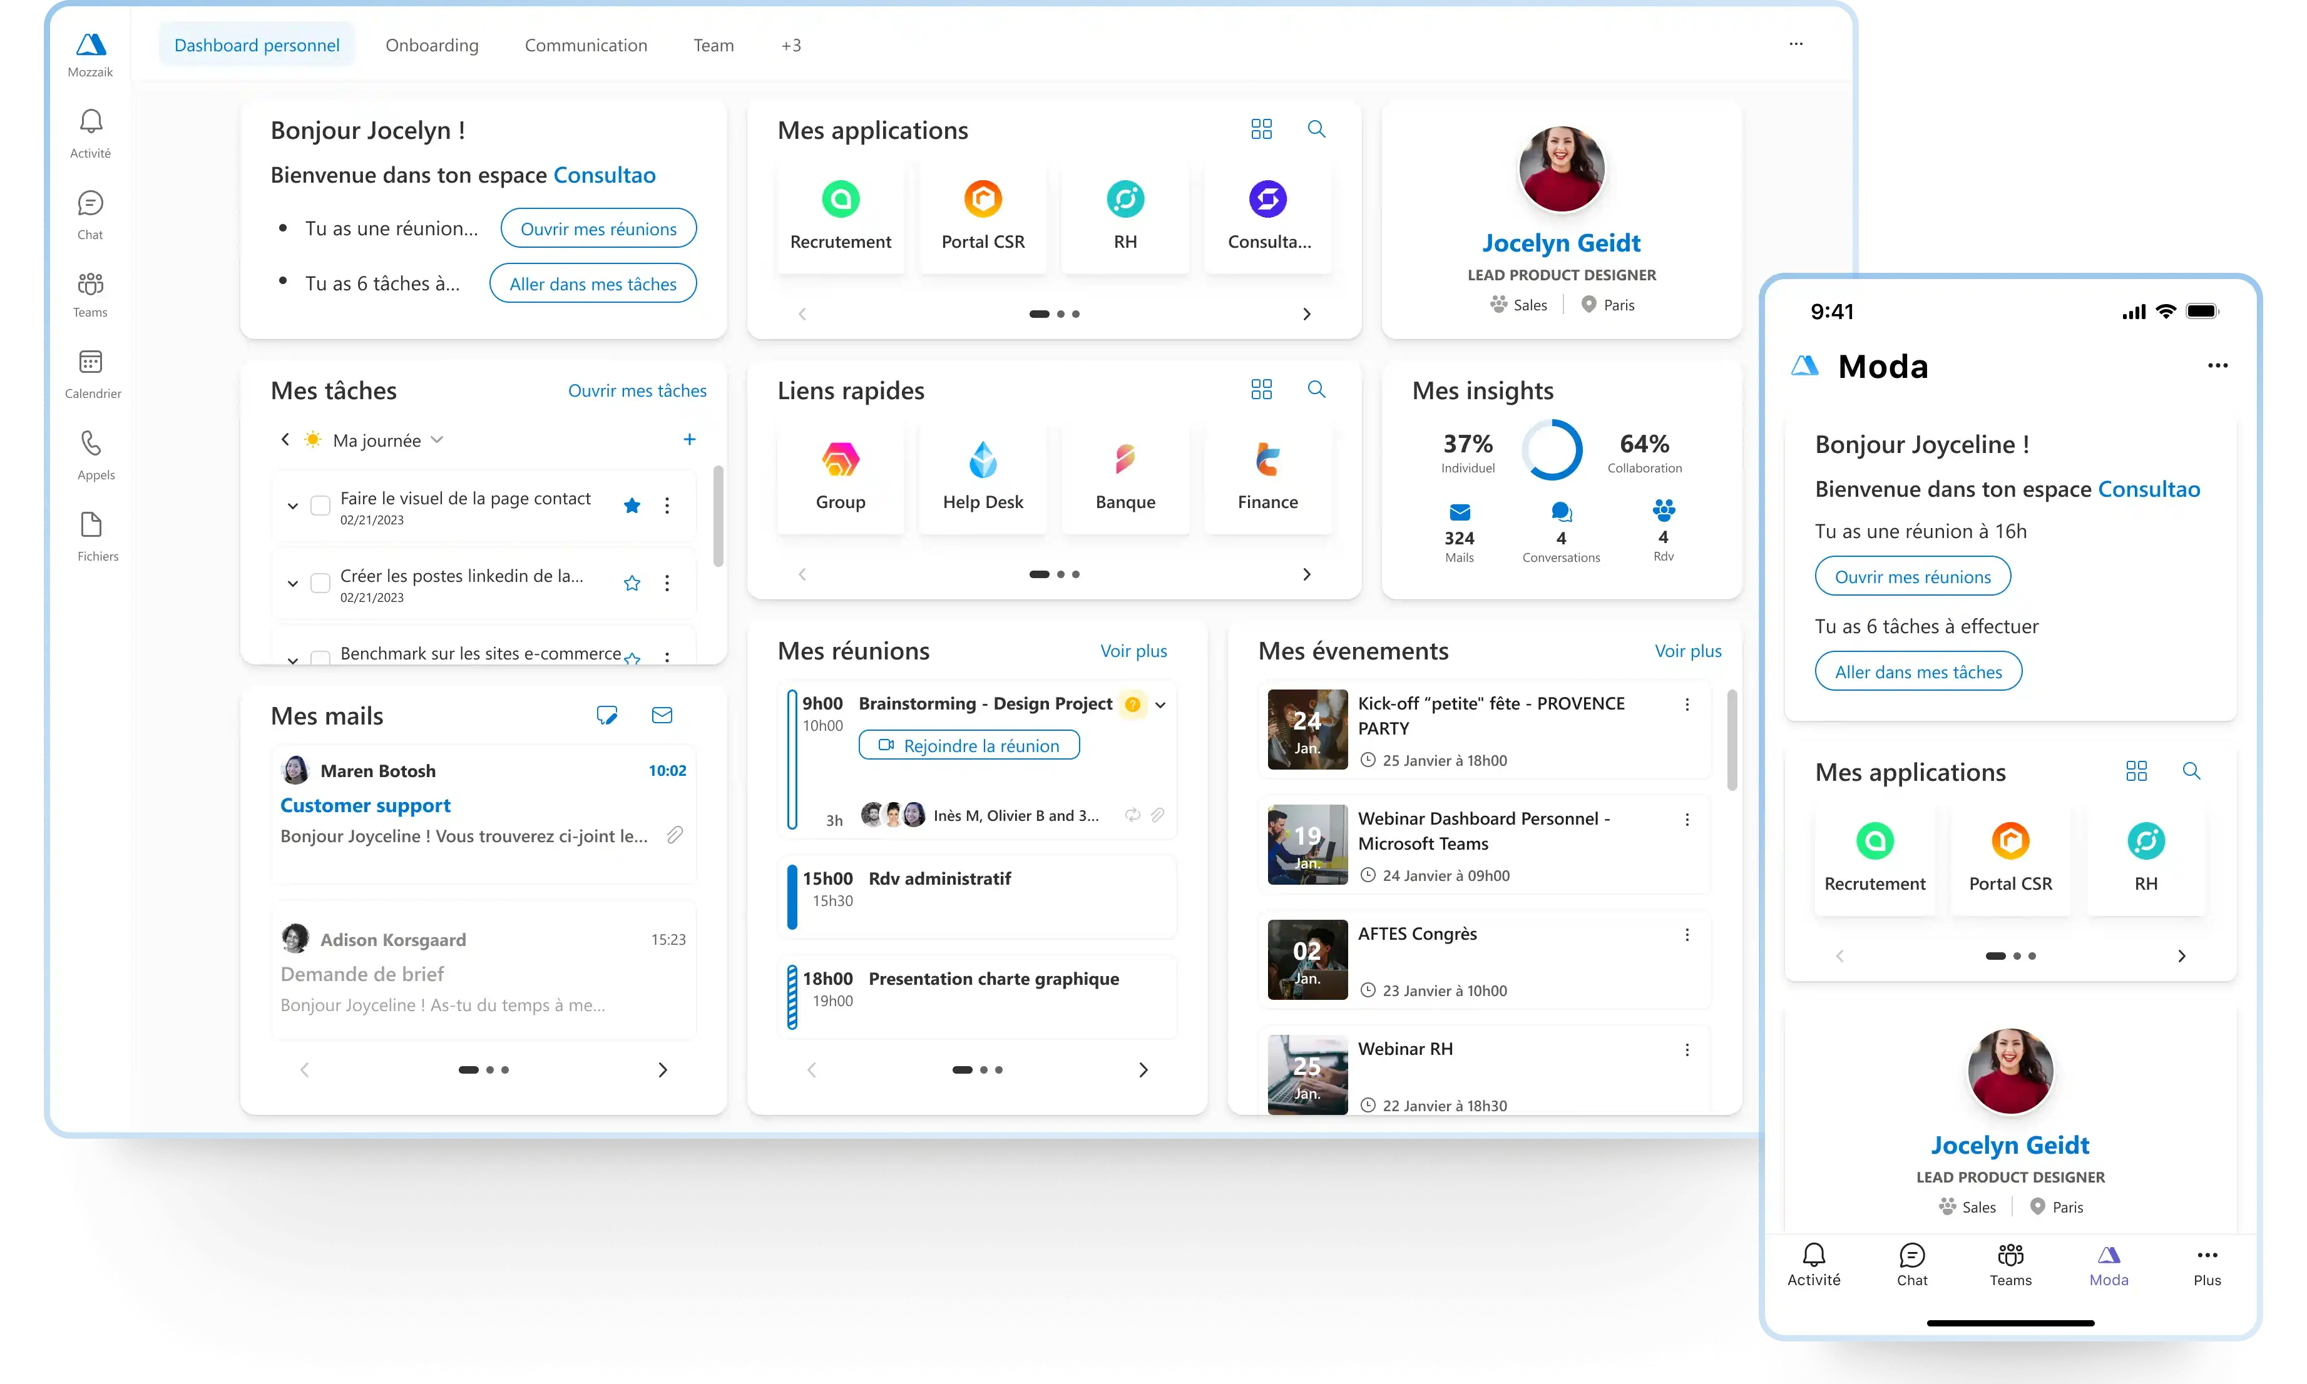Open grid view icon in Liens rapides
The image size is (2307, 1384).
(1261, 389)
